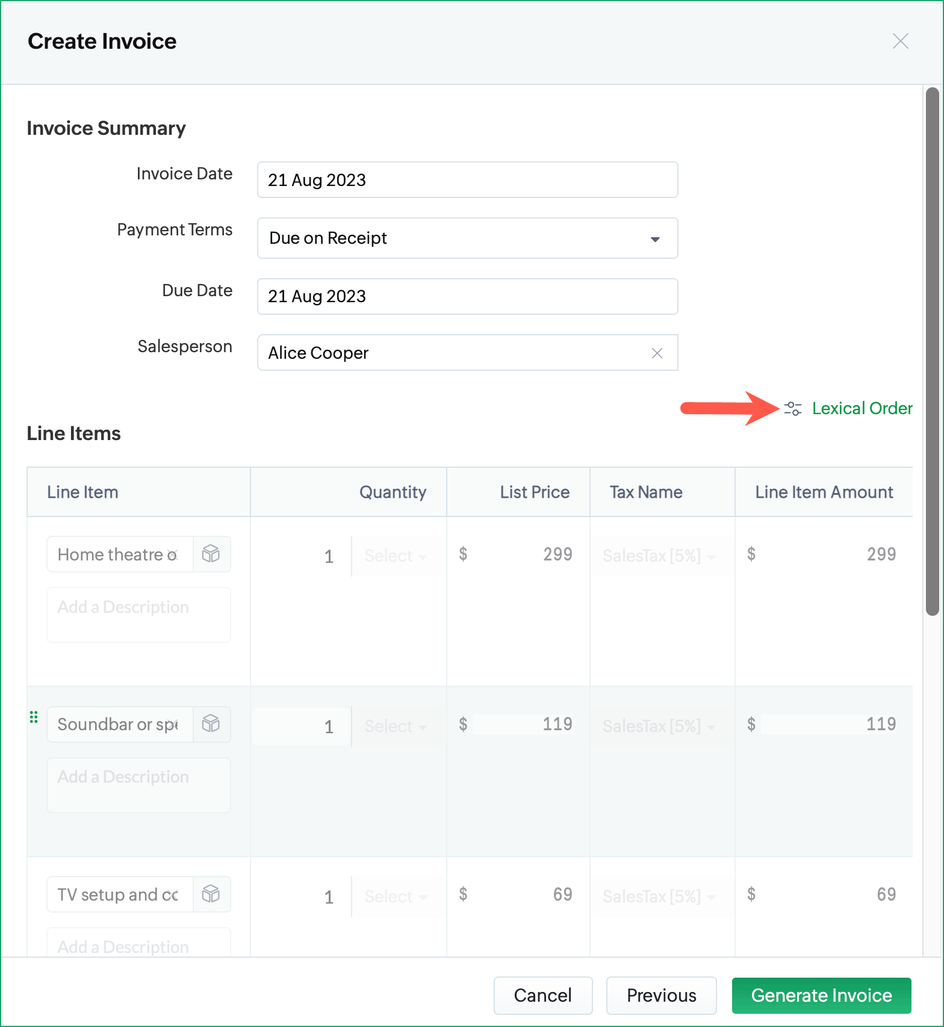Click the Lexical Order sliders icon
Image resolution: width=944 pixels, height=1027 pixels.
pos(792,409)
